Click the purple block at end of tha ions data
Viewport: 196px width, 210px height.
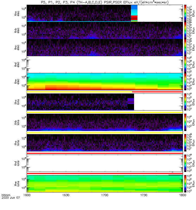pos(131,101)
